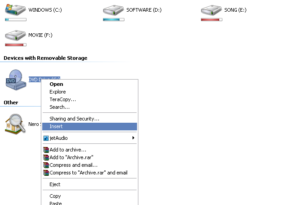Choose Open from the context menu
The height and width of the screenshot is (205, 288).
pyautogui.click(x=56, y=84)
